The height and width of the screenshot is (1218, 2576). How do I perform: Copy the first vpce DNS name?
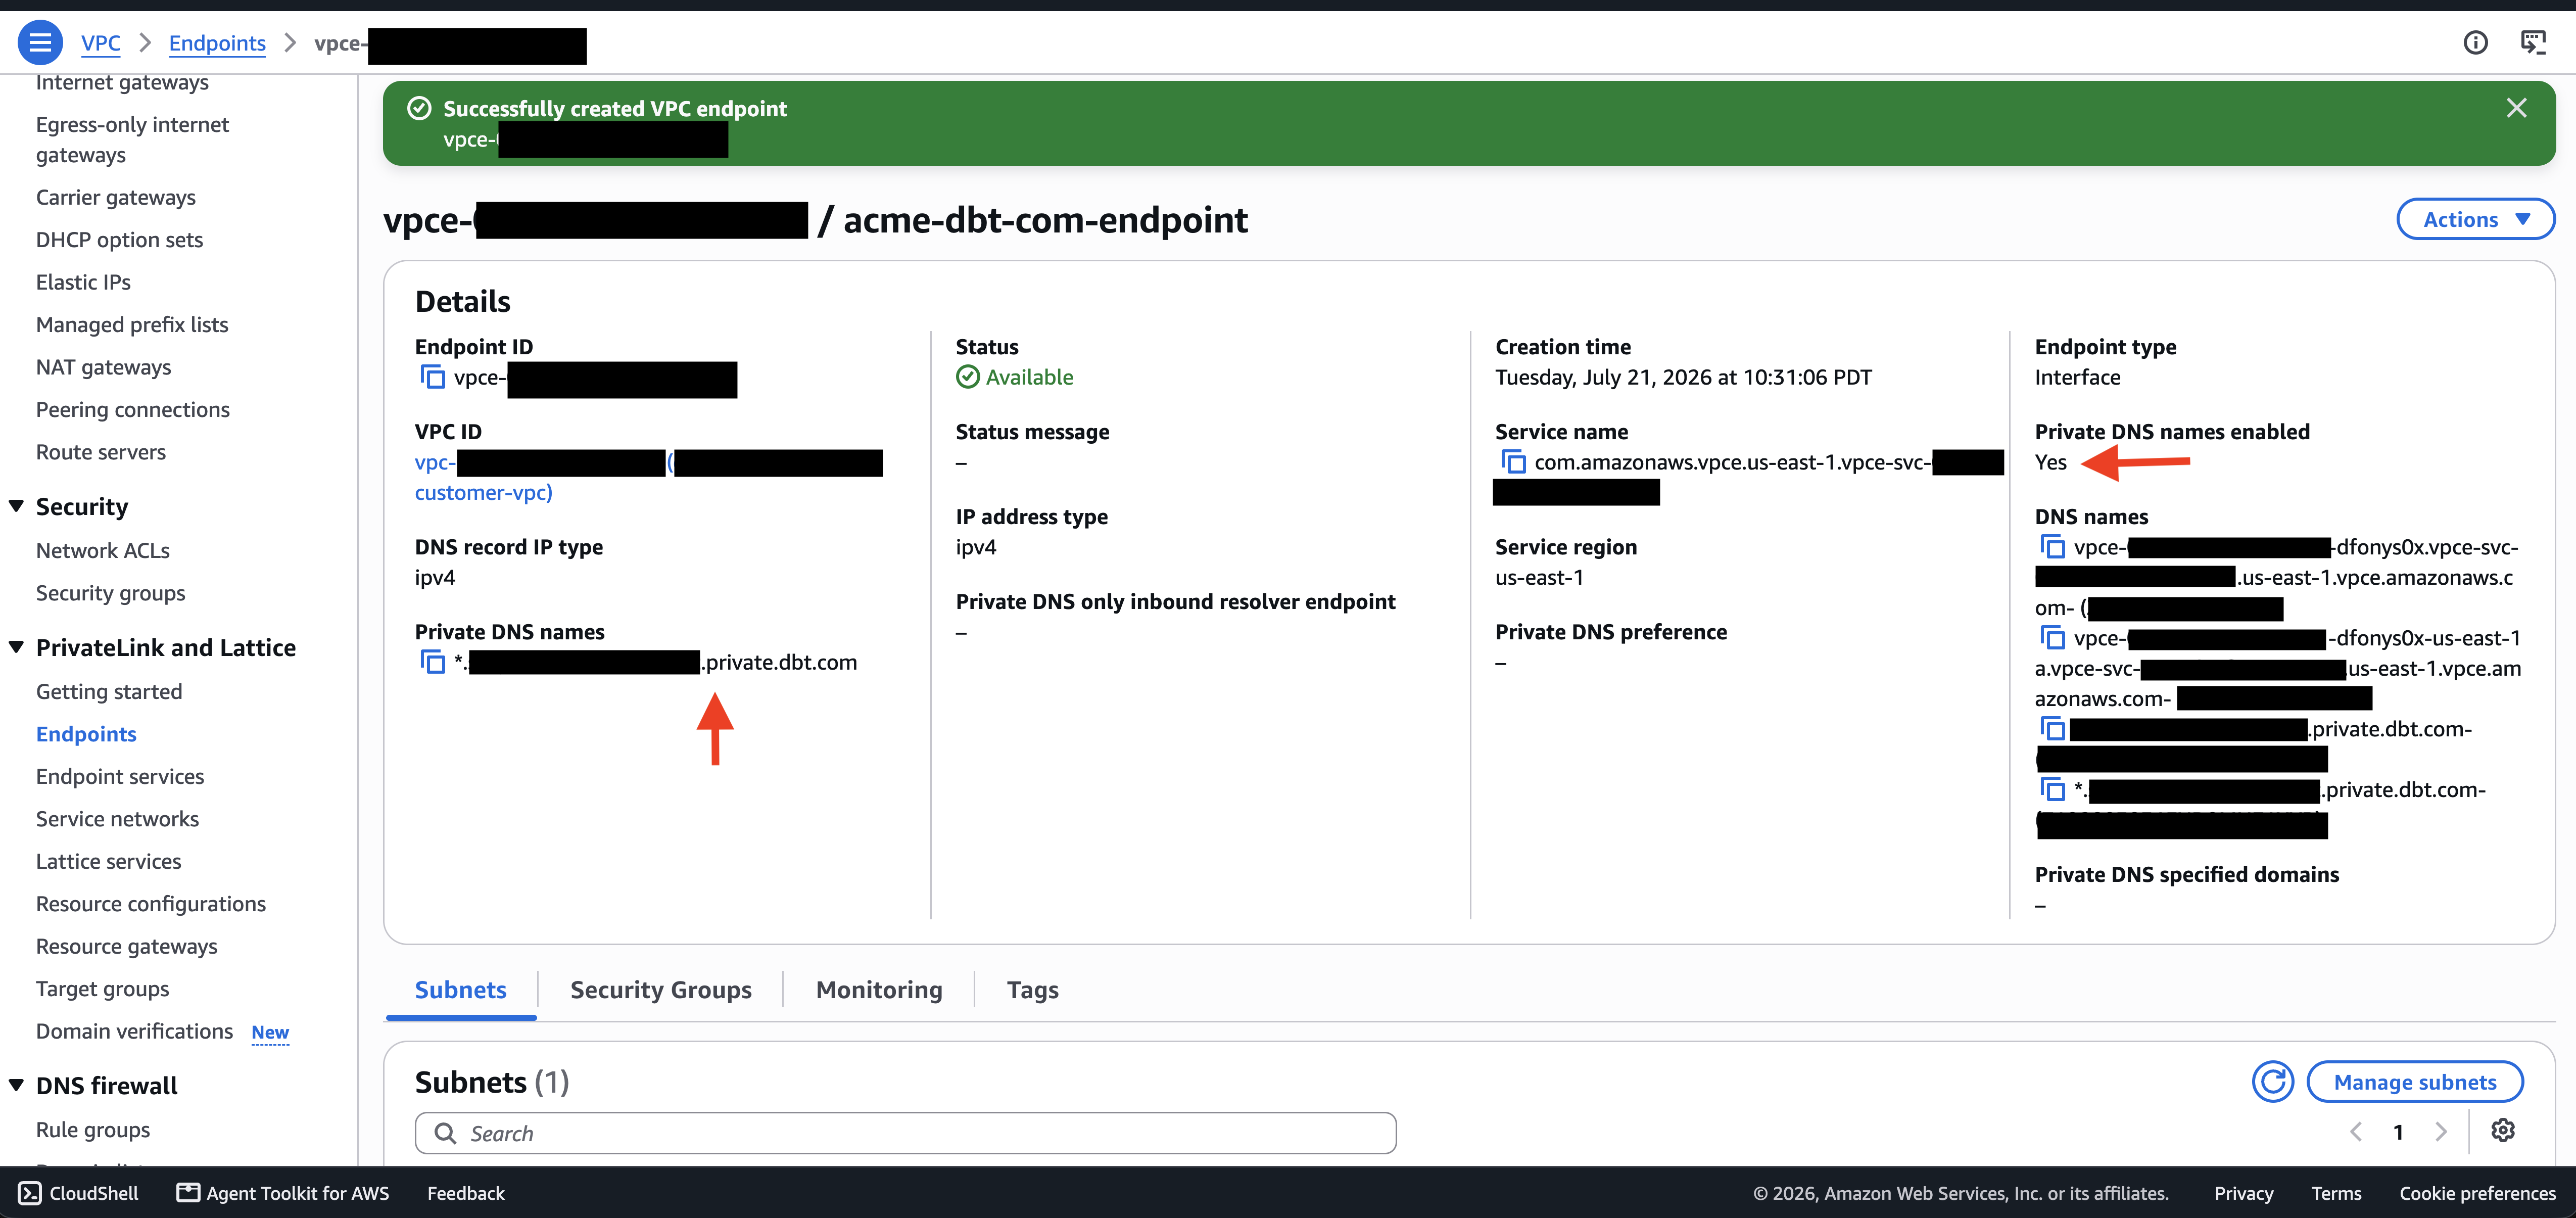click(x=2053, y=547)
